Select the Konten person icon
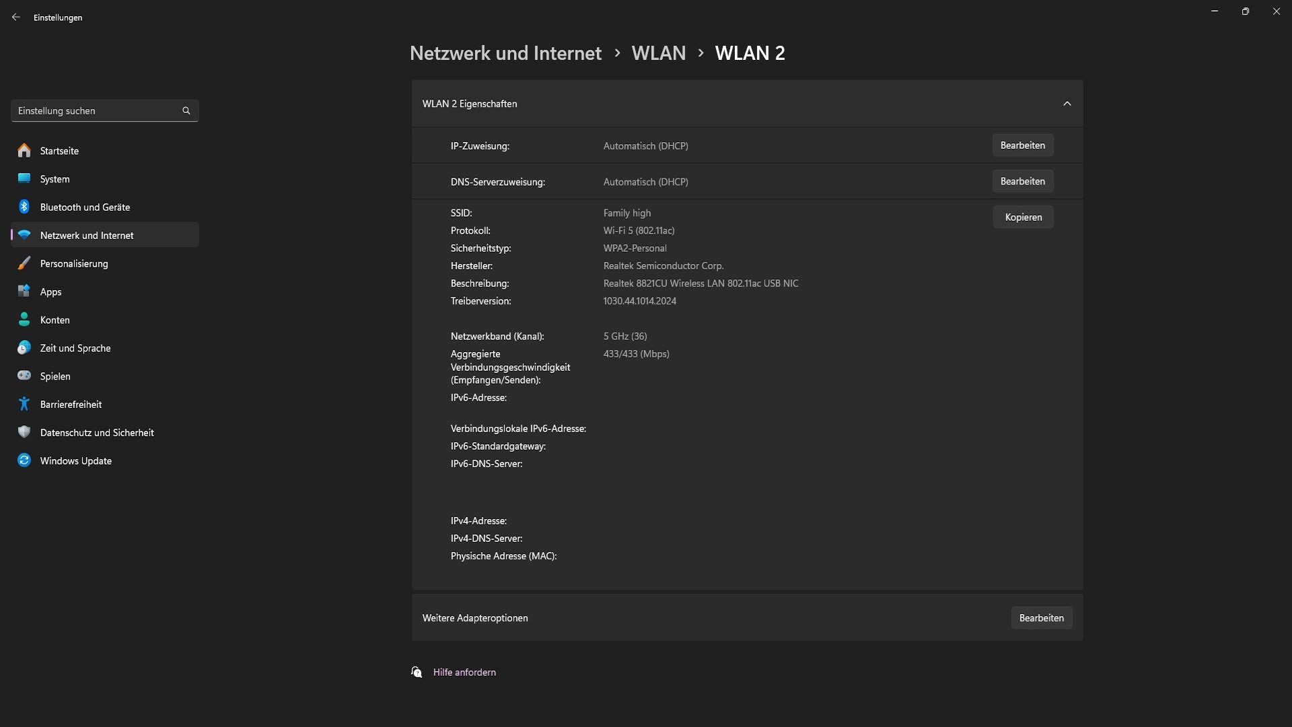The image size is (1292, 727). pos(24,320)
